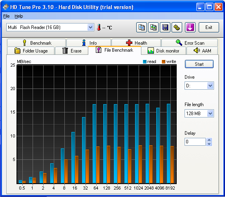Click the thermometer temperature icon

tap(99, 27)
